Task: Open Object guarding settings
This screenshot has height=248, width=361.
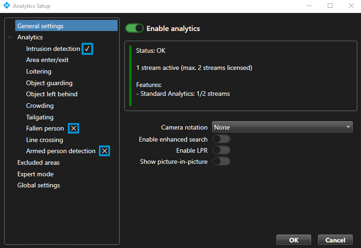Action: [49, 83]
